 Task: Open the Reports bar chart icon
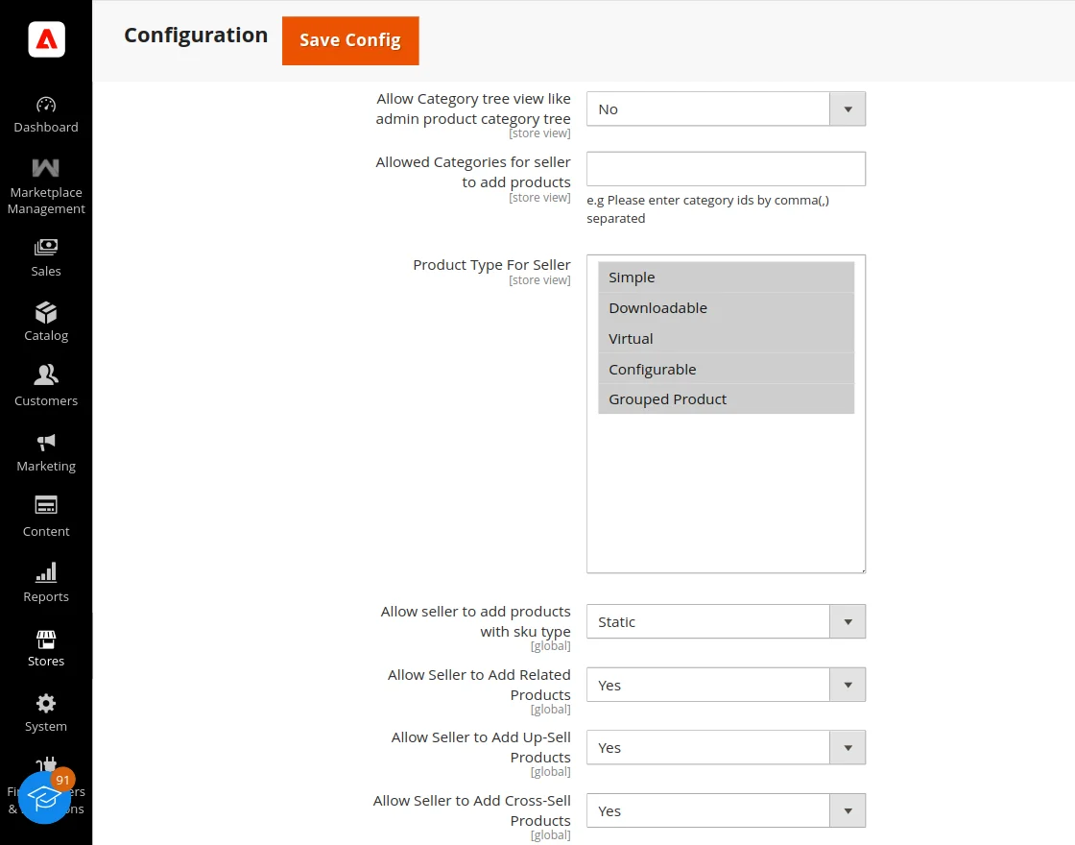pos(46,573)
